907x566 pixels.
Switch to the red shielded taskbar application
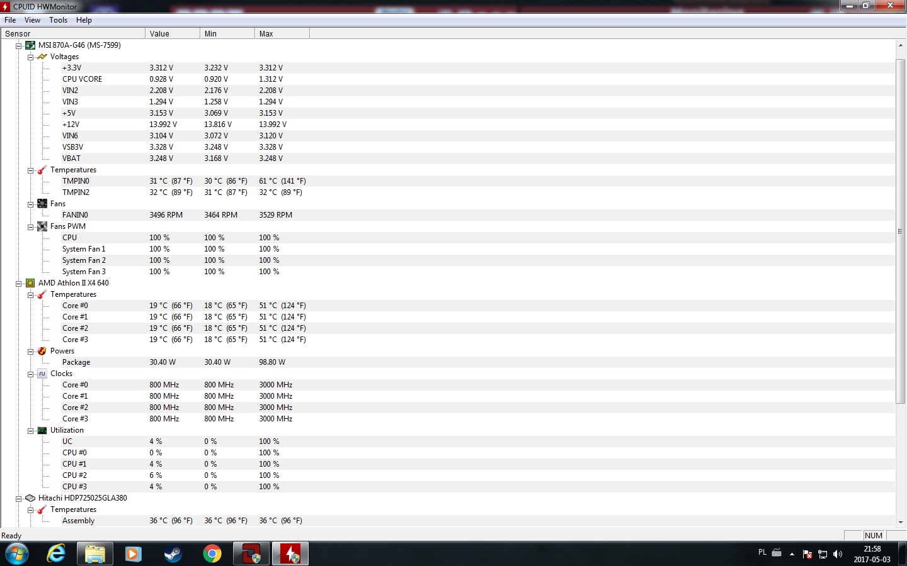pos(251,554)
